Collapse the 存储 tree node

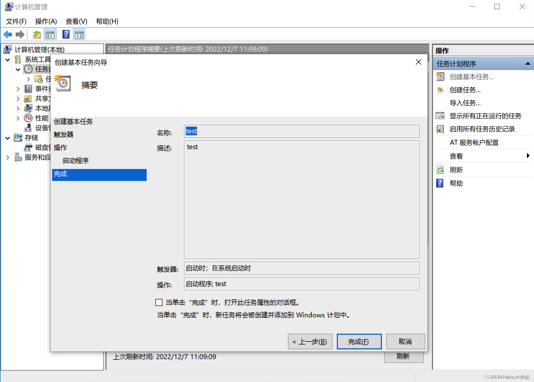8,138
